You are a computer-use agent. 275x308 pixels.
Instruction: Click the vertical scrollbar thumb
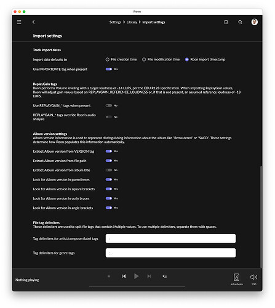[x=261, y=217]
